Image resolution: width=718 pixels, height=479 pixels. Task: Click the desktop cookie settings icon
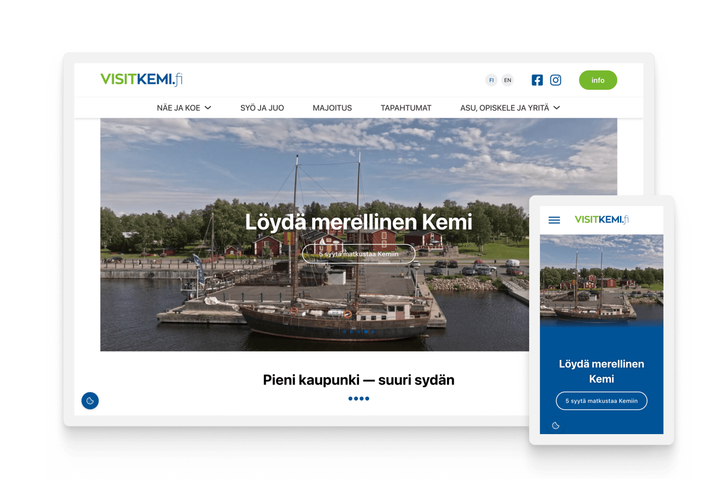click(x=90, y=400)
